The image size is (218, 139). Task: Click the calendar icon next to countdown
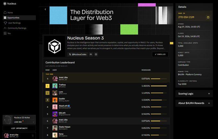click(x=208, y=17)
